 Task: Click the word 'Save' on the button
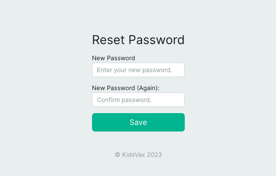138,122
